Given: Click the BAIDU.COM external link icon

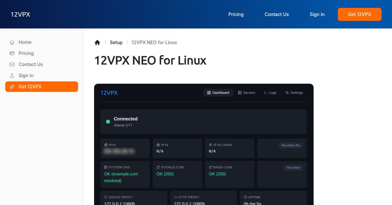Looking at the screenshot, I should pos(210,167).
